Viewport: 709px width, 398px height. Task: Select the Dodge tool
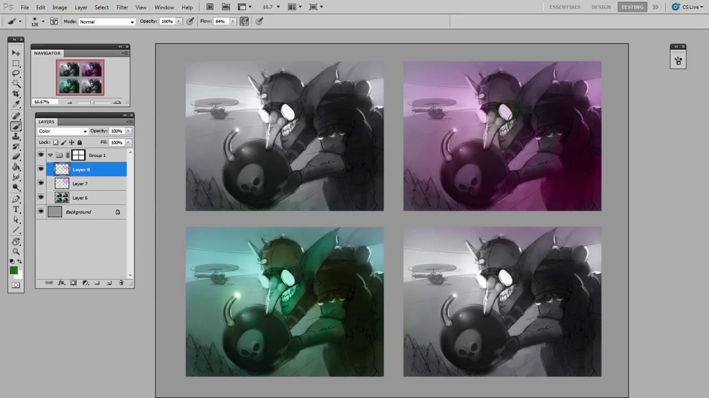[16, 188]
